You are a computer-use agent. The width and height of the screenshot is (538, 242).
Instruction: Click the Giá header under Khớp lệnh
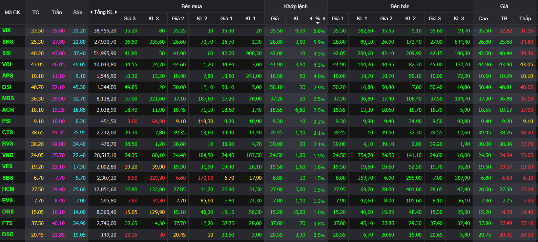(275, 19)
